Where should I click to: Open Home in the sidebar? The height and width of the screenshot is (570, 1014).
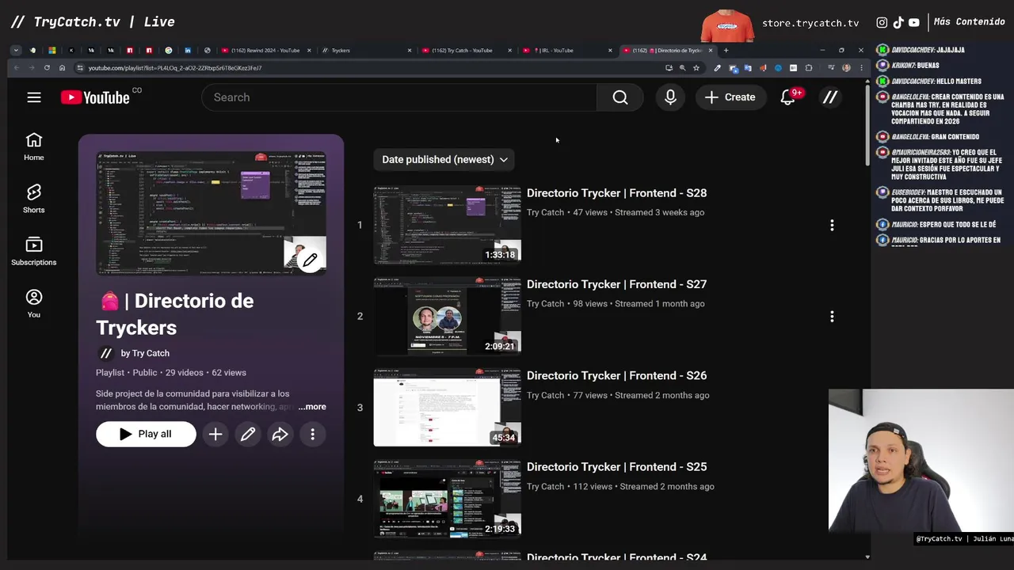tap(33, 146)
